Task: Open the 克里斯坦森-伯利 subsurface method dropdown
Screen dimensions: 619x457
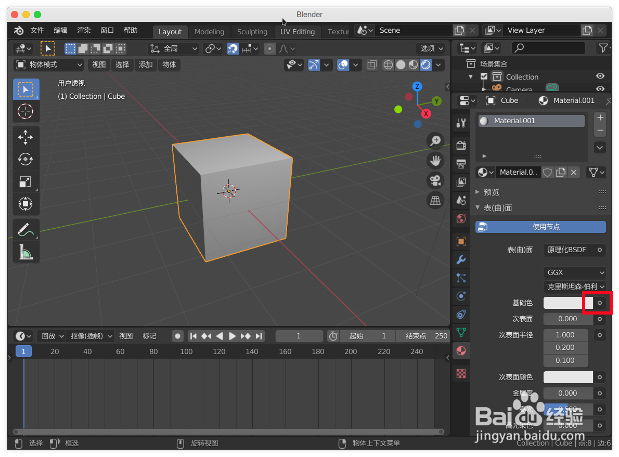Action: tap(575, 286)
